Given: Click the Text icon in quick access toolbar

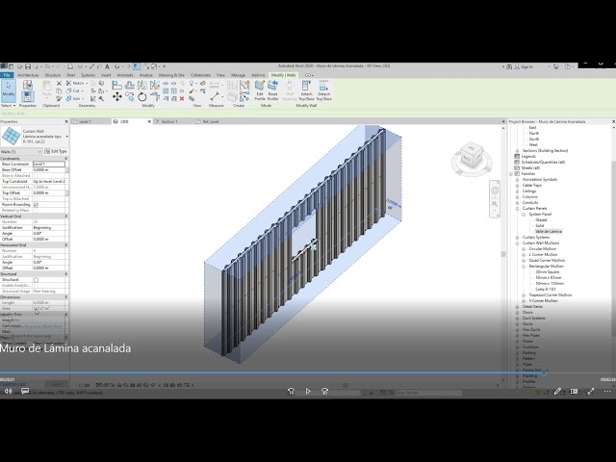Looking at the screenshot, I should point(107,66).
